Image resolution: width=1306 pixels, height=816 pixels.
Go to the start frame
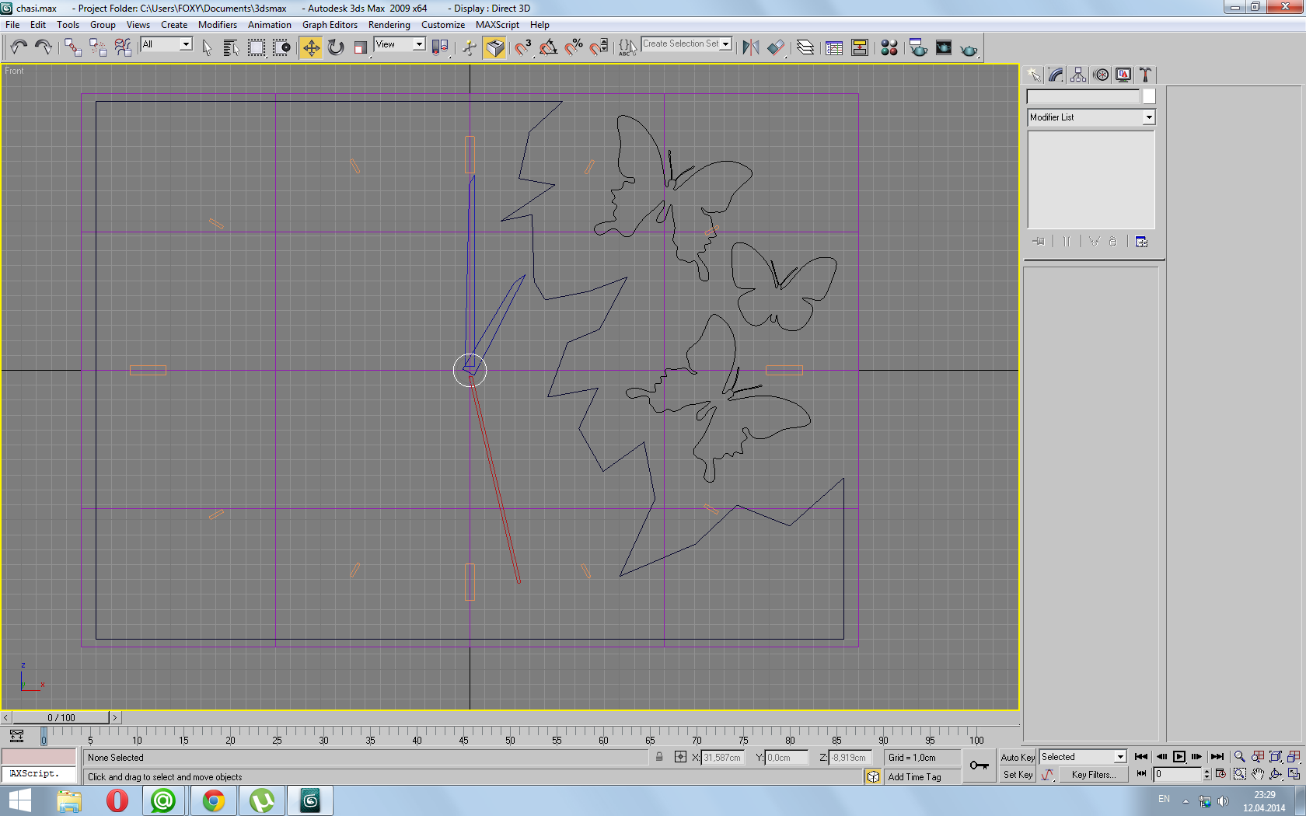click(1141, 756)
